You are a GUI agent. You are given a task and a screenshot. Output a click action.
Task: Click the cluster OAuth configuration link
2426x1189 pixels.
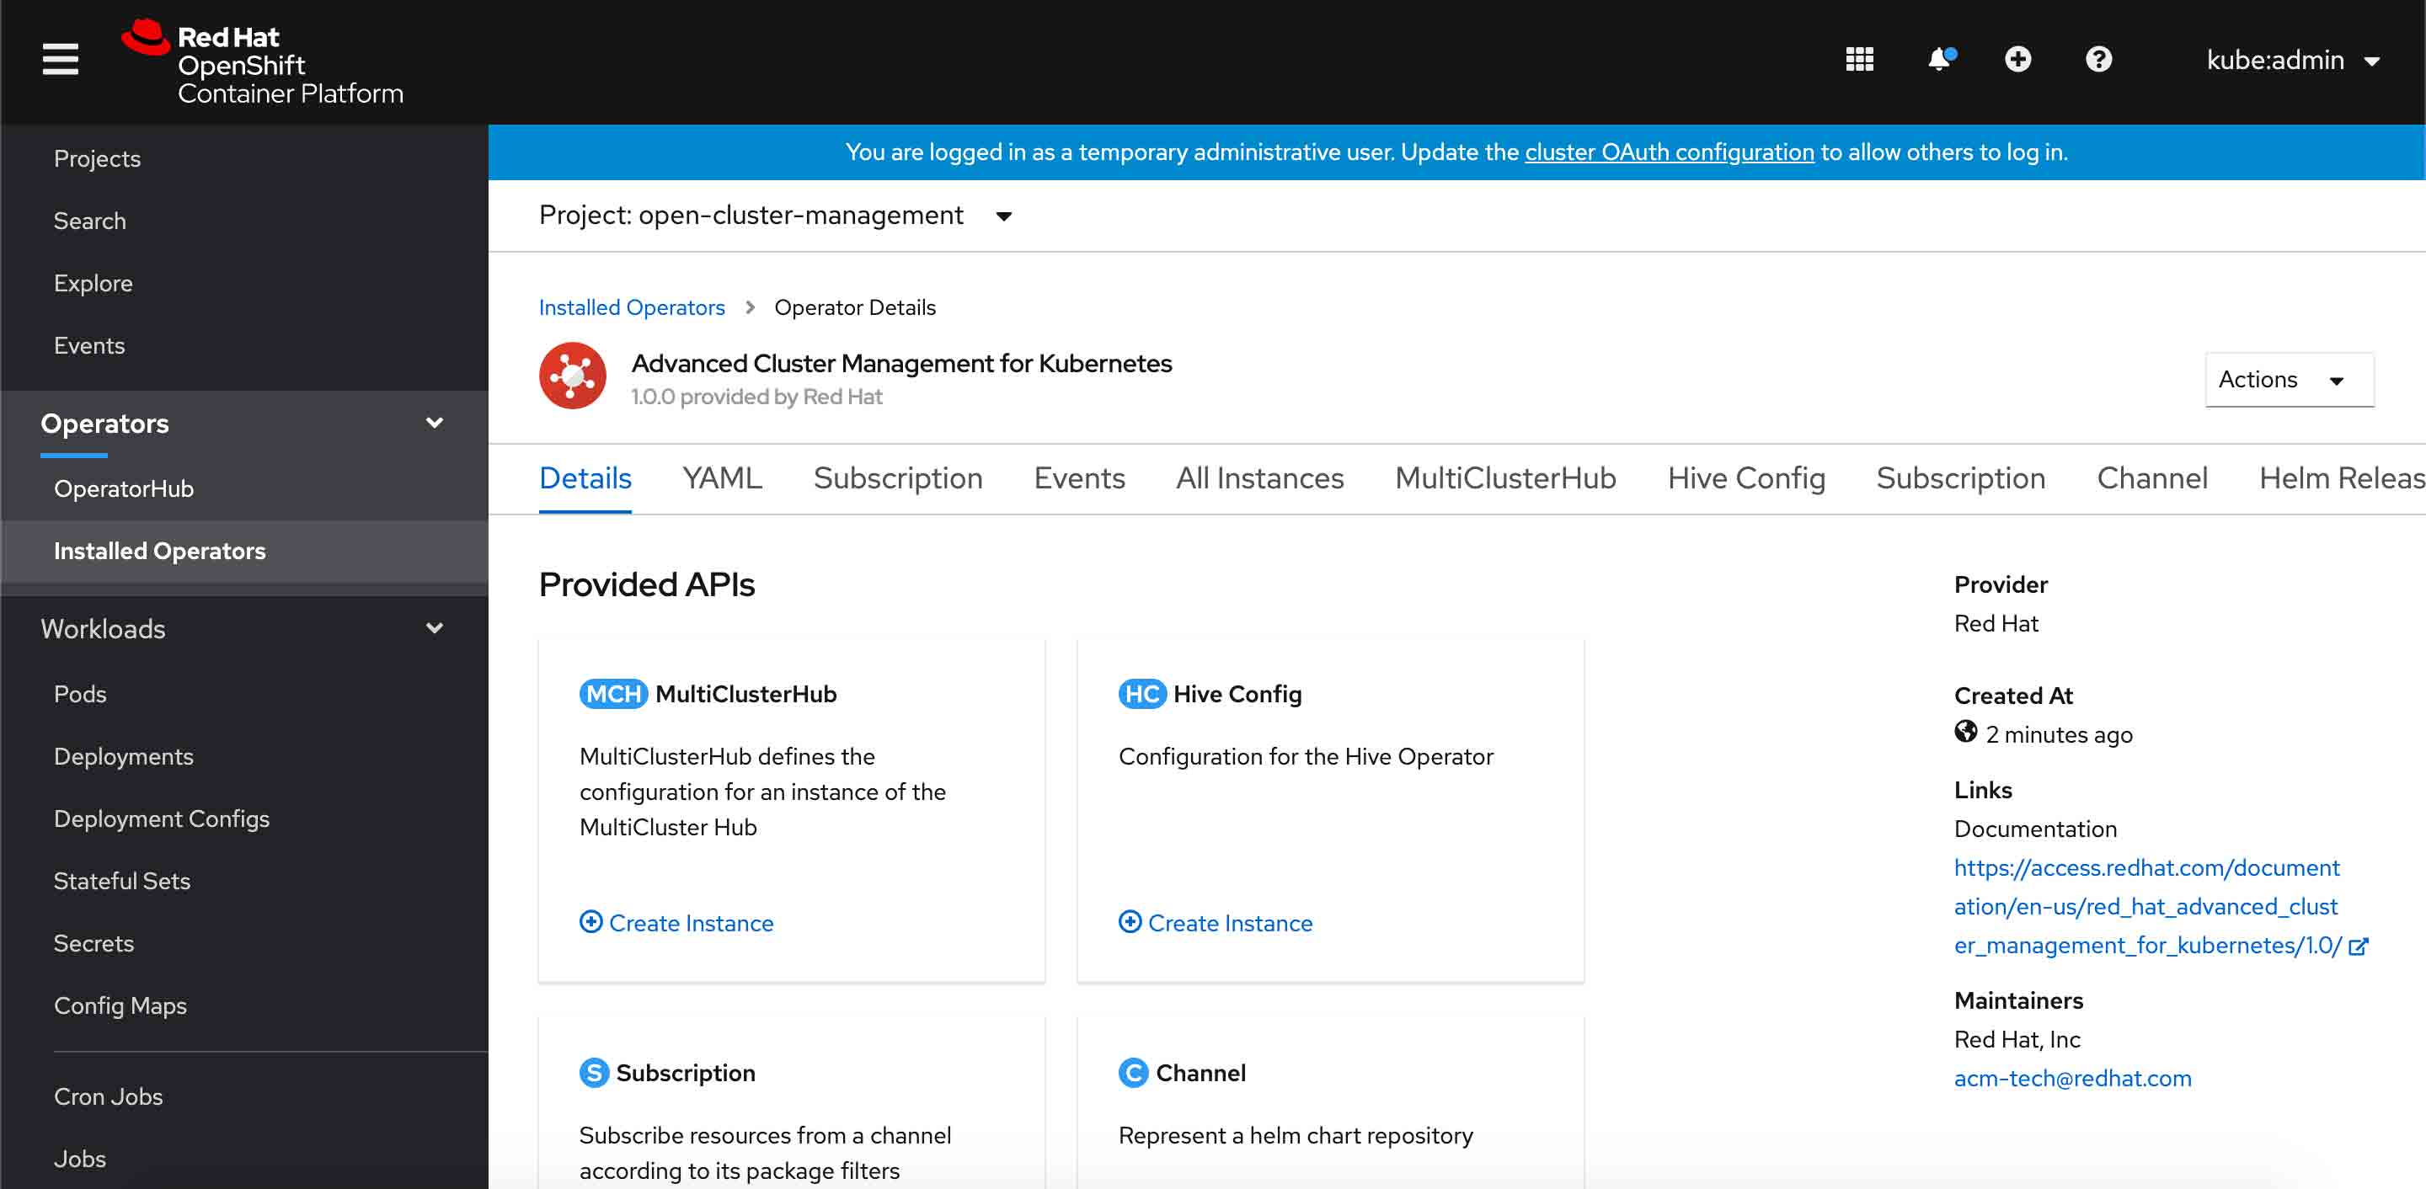tap(1669, 152)
